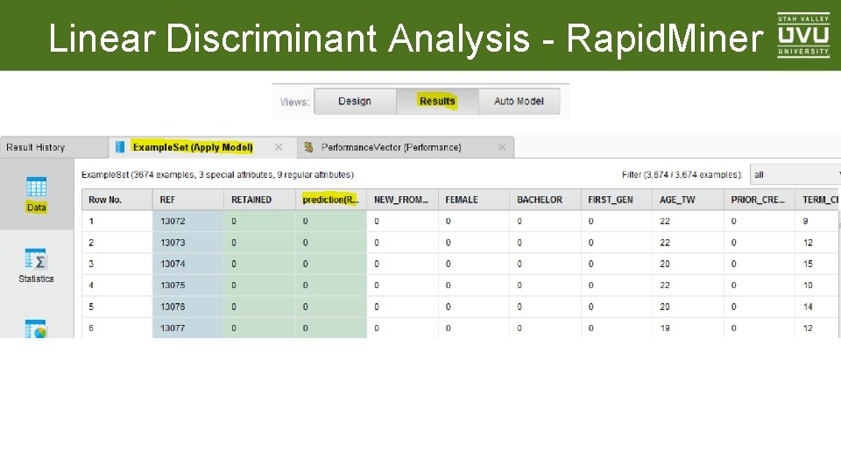Switch to the Design view
Image resolution: width=841 pixels, height=473 pixels.
tap(355, 102)
